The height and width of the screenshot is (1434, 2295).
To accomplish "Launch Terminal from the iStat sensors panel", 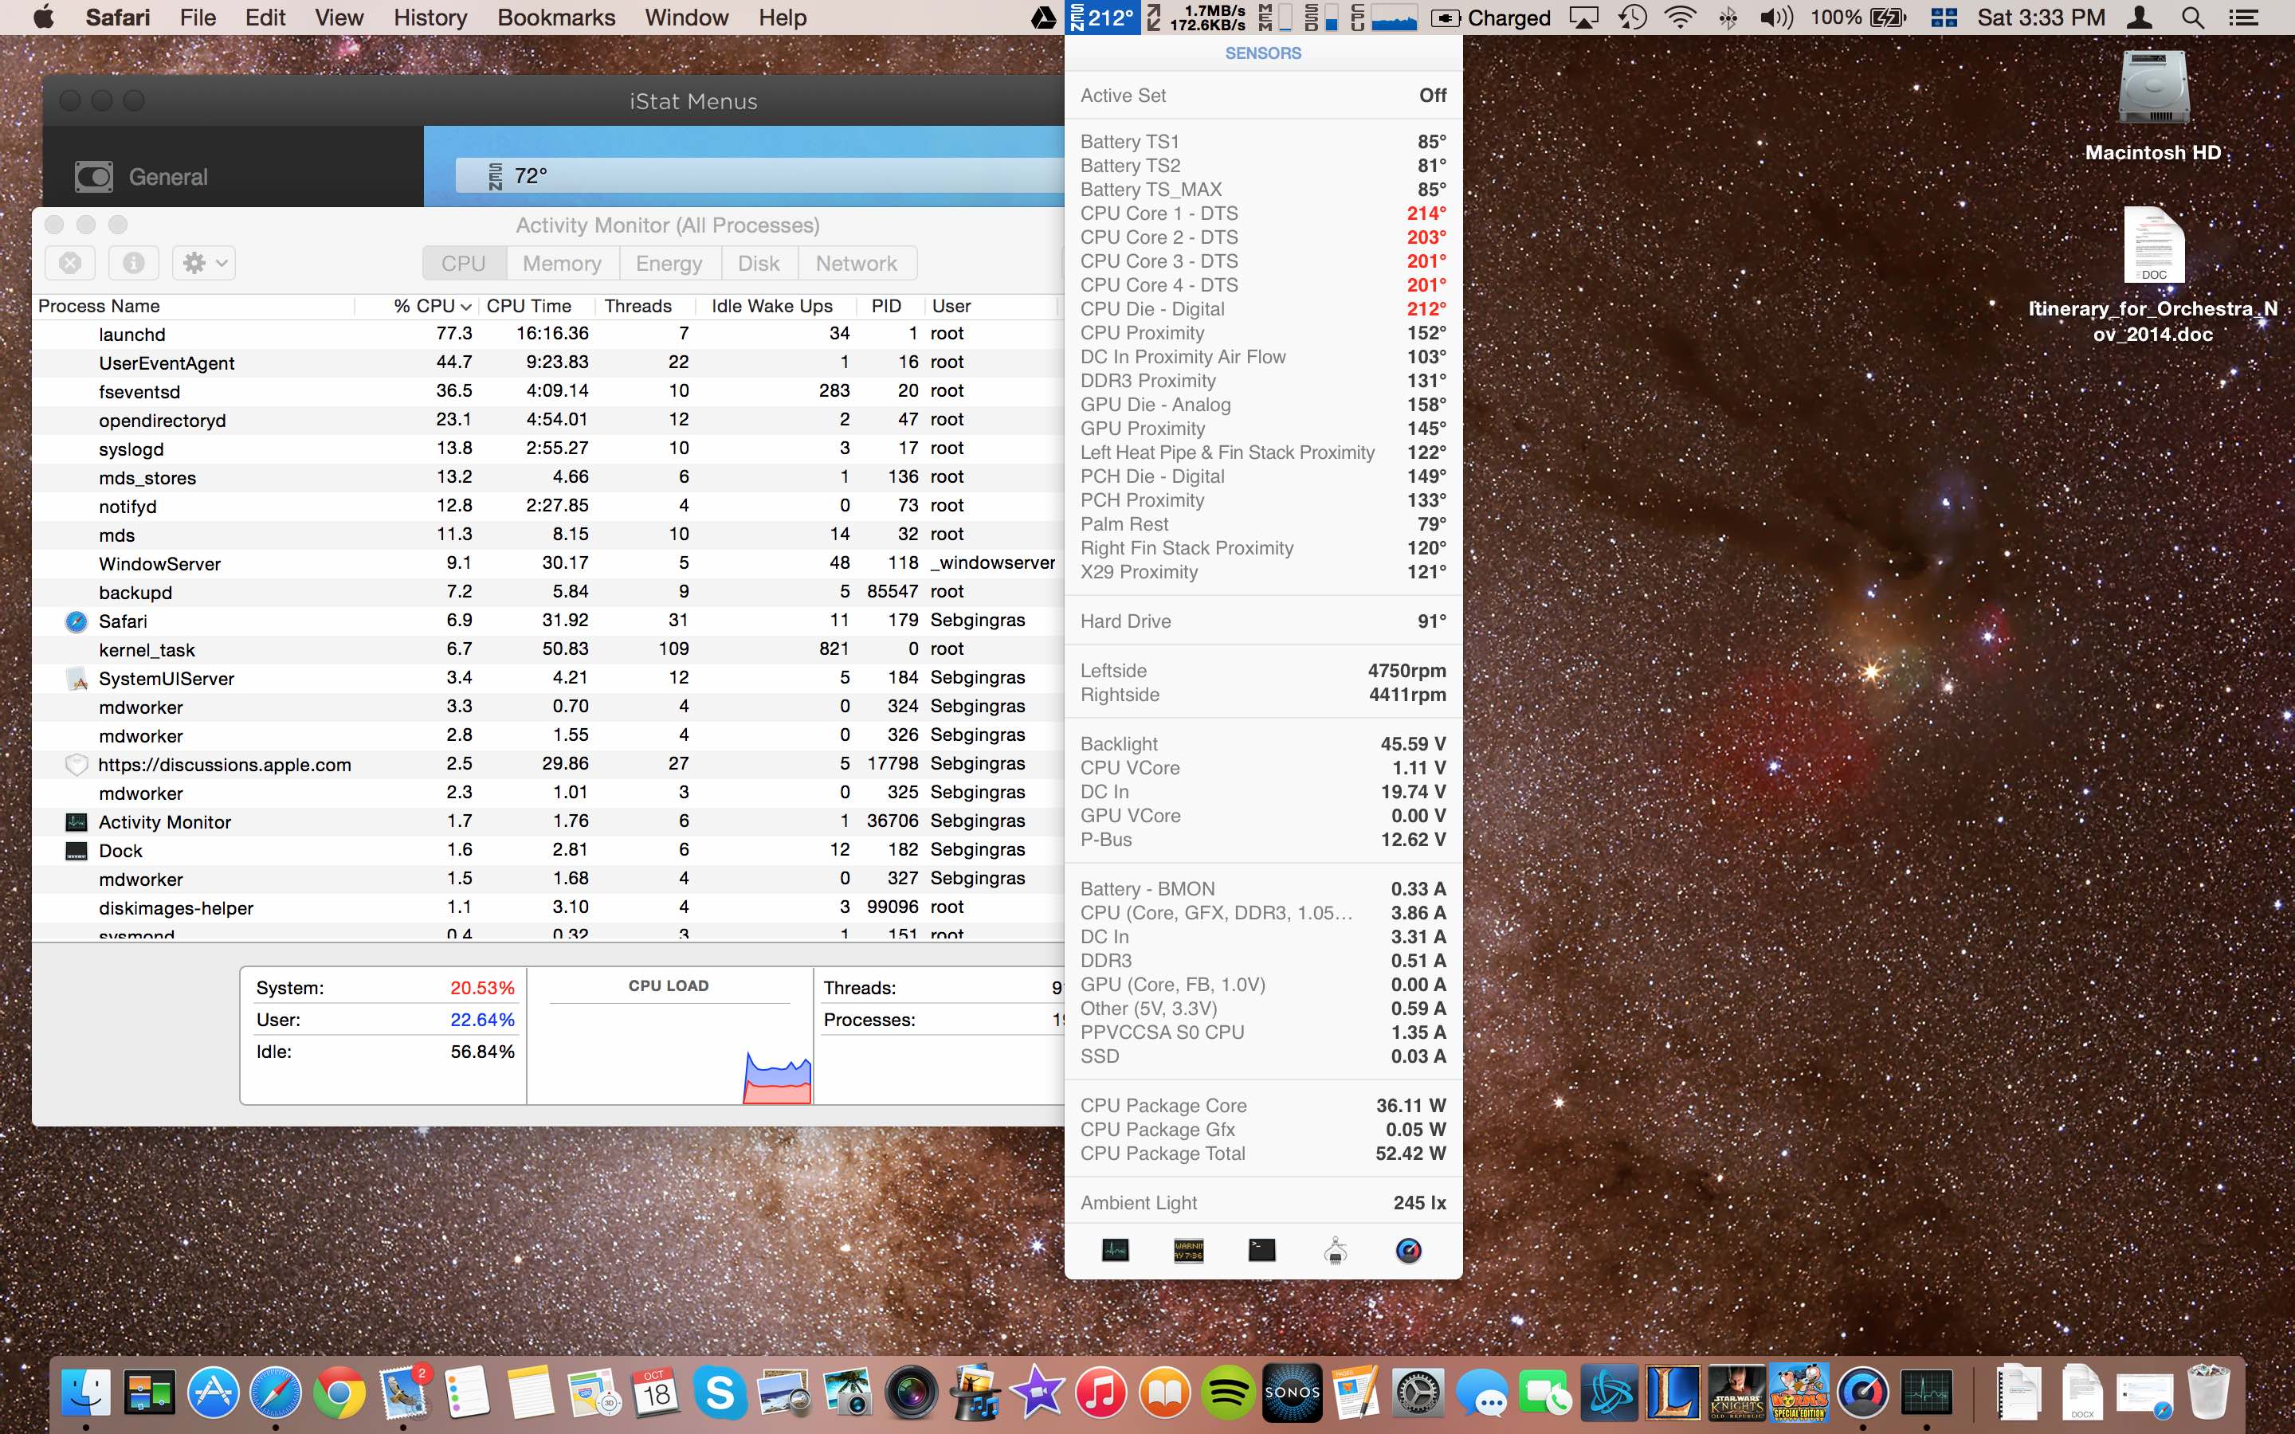I will [x=1261, y=1251].
